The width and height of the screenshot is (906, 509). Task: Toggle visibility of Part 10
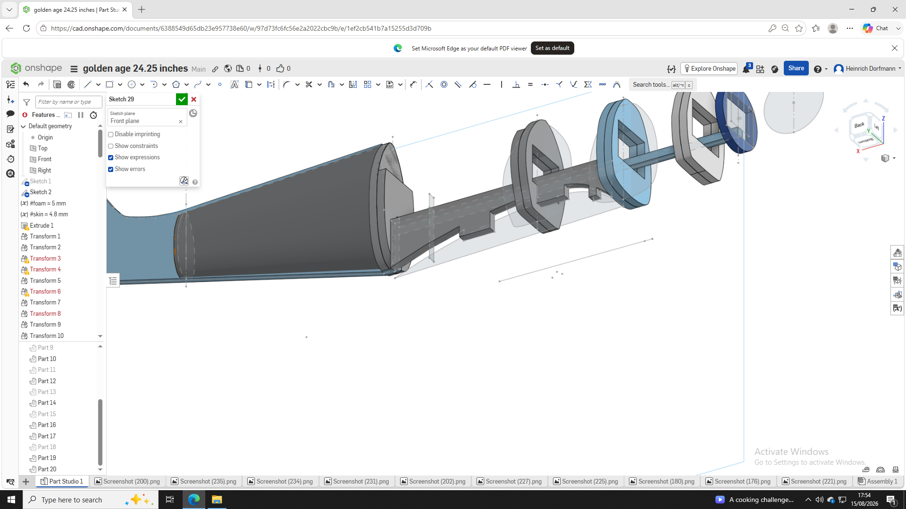click(x=33, y=359)
